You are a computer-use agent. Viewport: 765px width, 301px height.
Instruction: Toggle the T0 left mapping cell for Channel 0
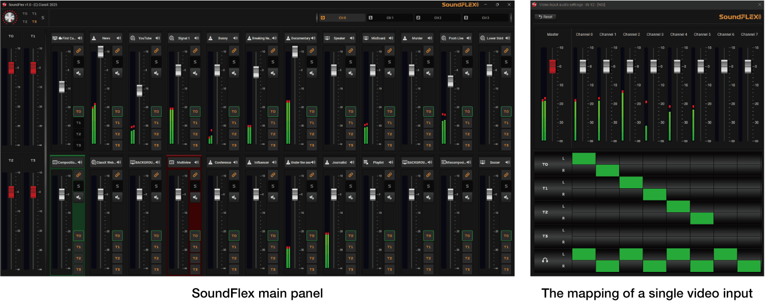(x=584, y=159)
